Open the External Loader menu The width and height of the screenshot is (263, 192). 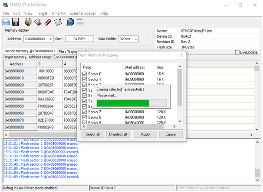(x=83, y=13)
